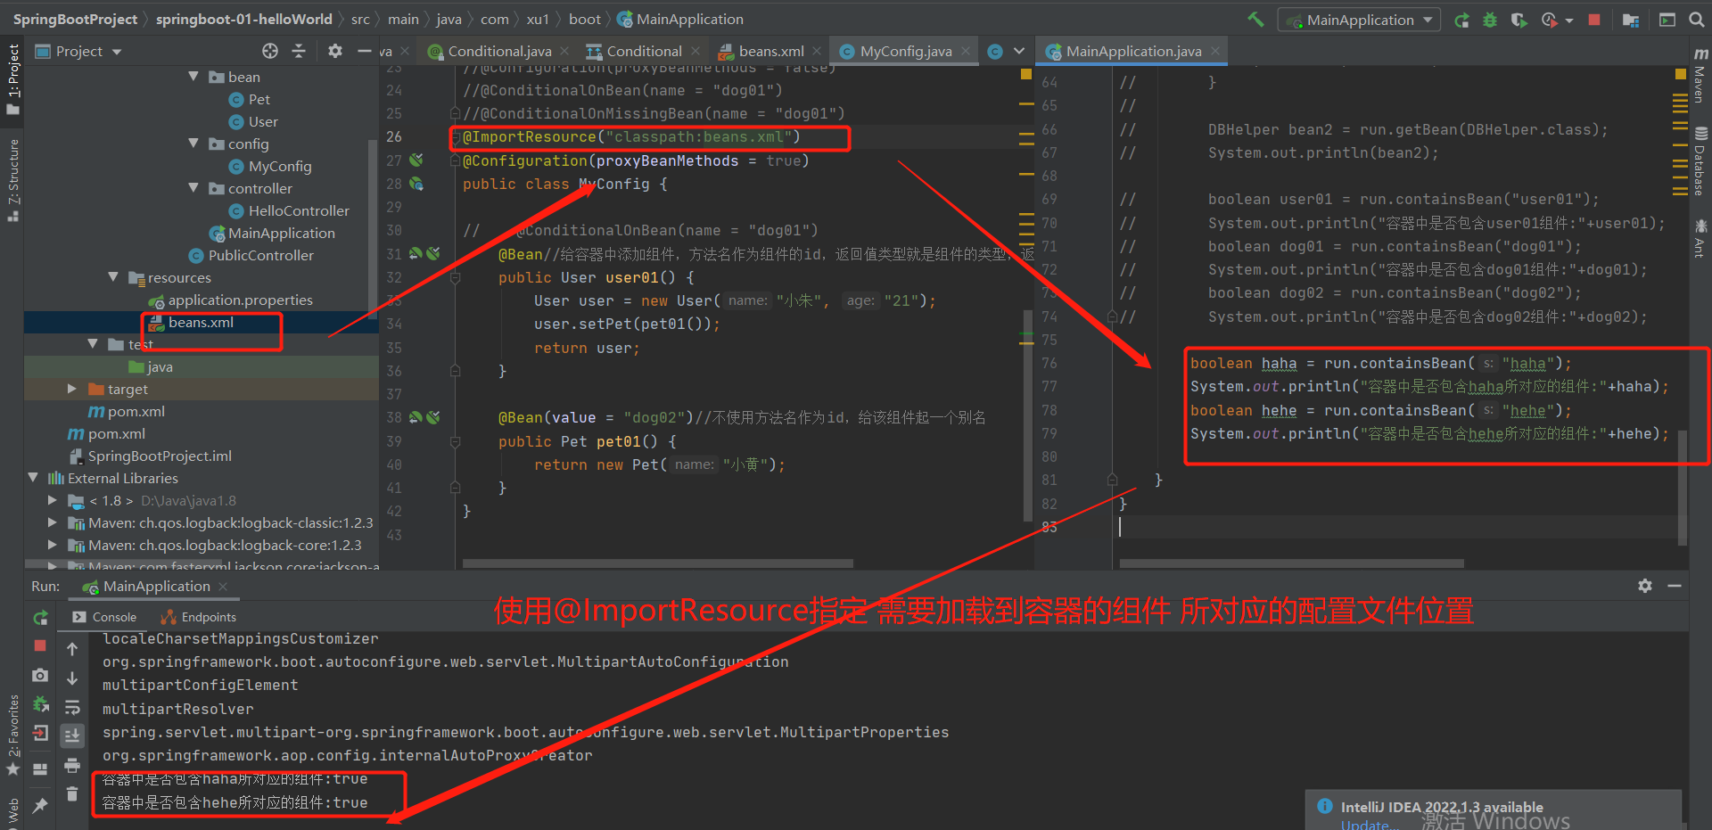1712x830 pixels.
Task: Open Search Everywhere magnifier
Action: click(x=1697, y=20)
